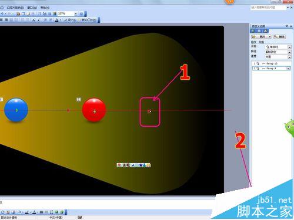
Task: Click the 3-D Style icon in drawing toolbar
Action: (x=62, y=212)
